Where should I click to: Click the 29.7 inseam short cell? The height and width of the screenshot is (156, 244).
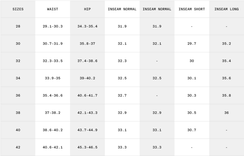(192, 44)
